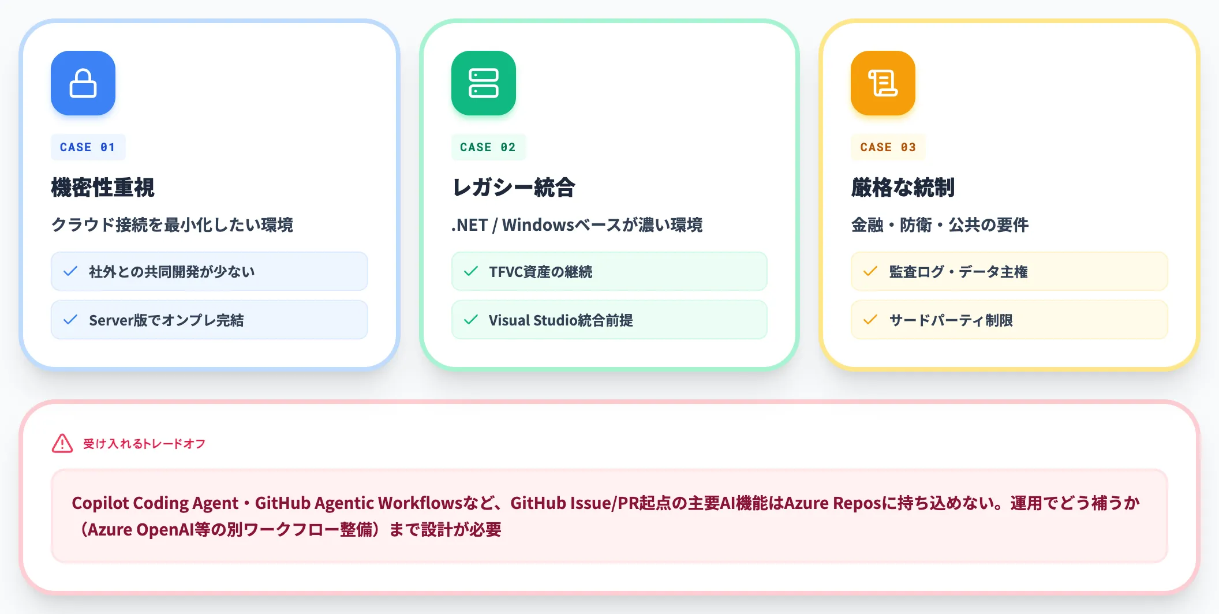This screenshot has height=614, width=1219.
Task: Click the text Server版でオンプレ完結
Action: coord(166,320)
